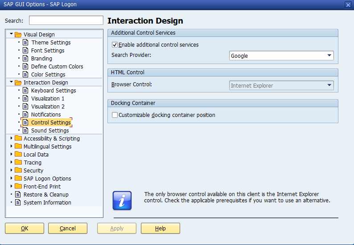Click the Front-End Print folder icon
Viewport: 354px width, 245px height.
click(x=18, y=186)
